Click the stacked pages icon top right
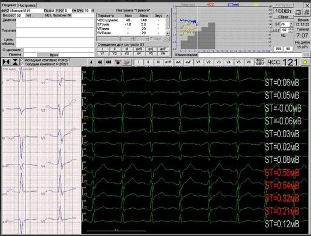311x236 pixels. click(307, 12)
